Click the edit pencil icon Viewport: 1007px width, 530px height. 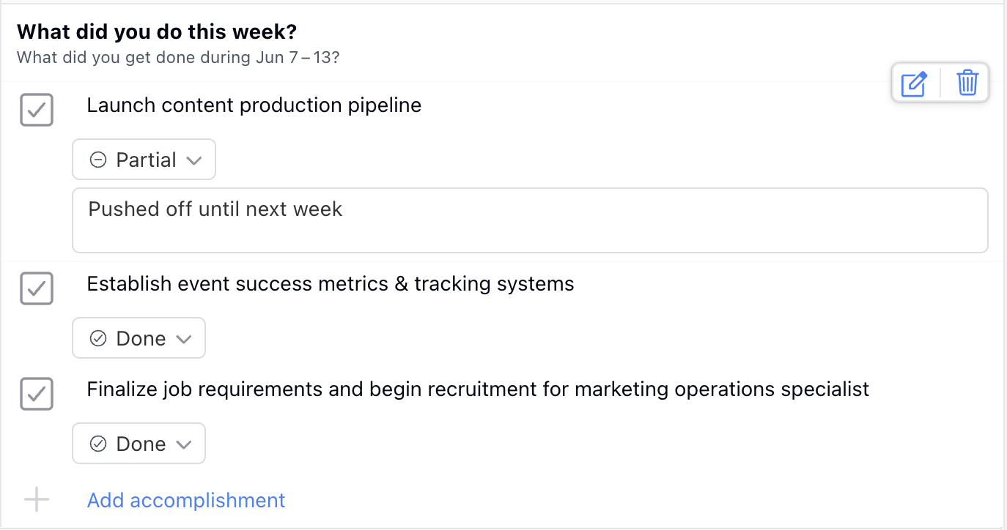tap(914, 83)
